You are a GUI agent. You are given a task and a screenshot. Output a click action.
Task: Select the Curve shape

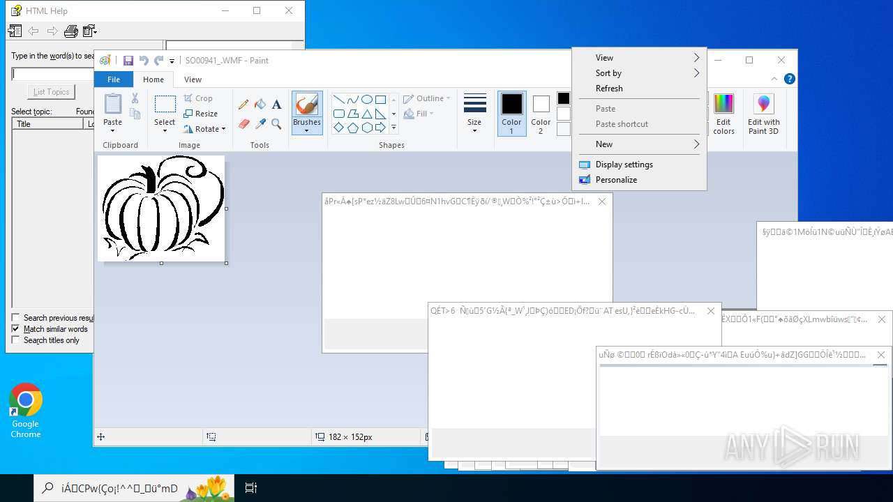click(352, 99)
